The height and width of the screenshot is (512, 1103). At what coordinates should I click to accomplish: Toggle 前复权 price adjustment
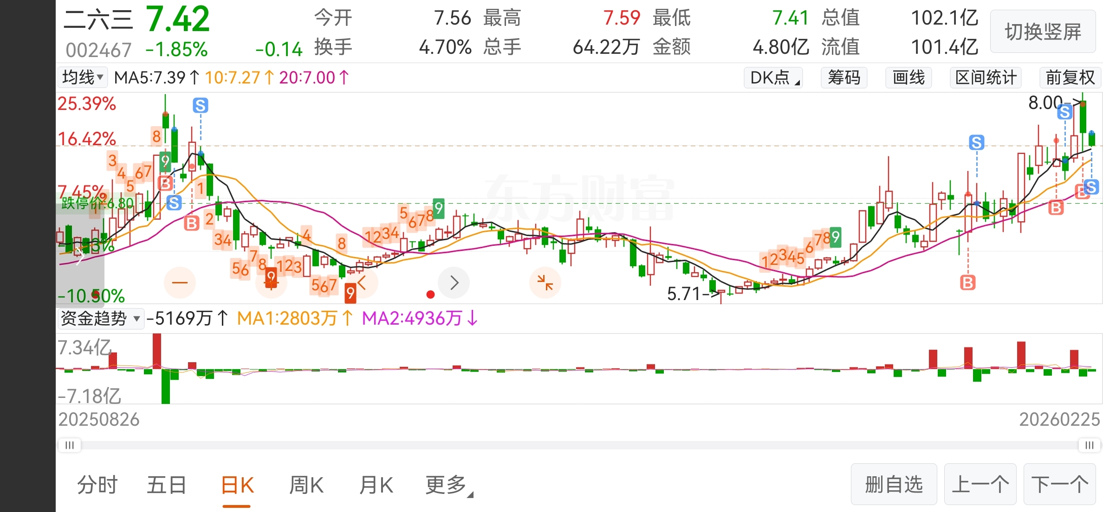pos(1070,77)
